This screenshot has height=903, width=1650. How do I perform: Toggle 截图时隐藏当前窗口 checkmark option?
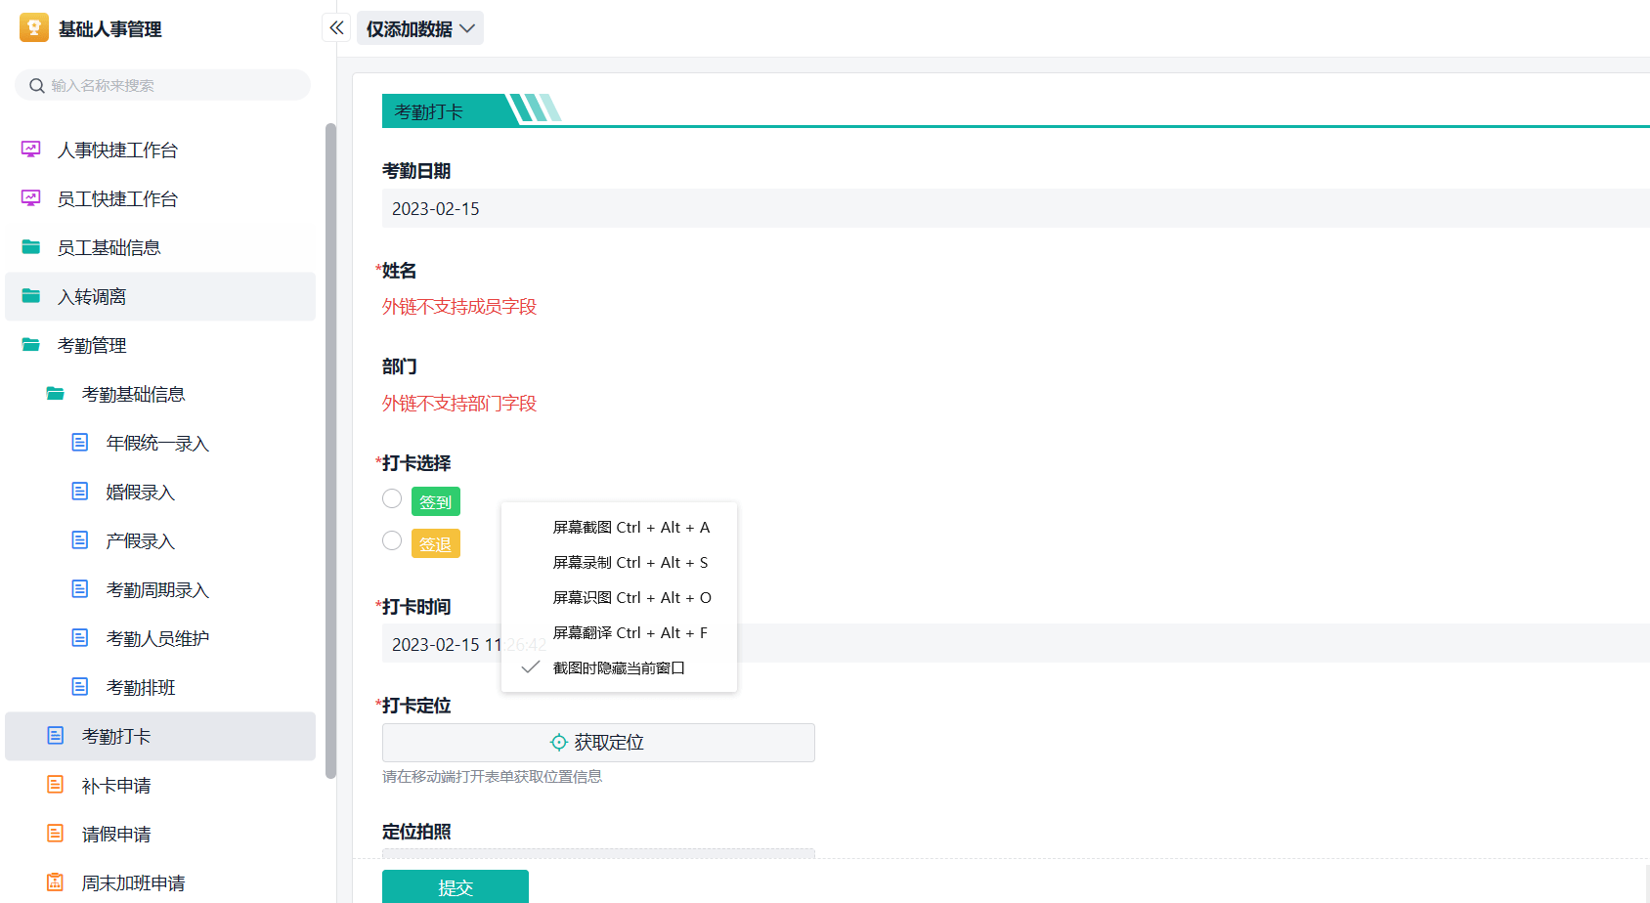tap(619, 667)
